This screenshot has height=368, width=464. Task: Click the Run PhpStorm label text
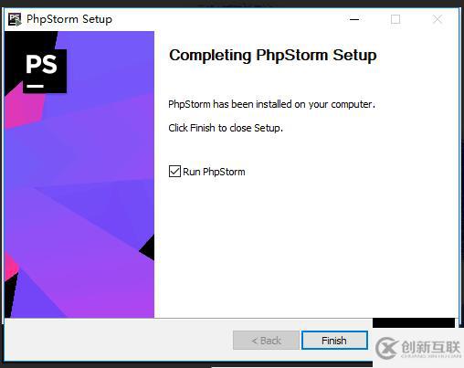[214, 172]
